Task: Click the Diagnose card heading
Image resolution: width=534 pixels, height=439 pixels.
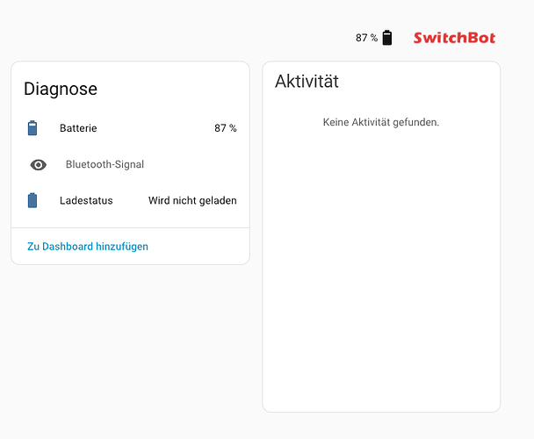Action: (61, 89)
